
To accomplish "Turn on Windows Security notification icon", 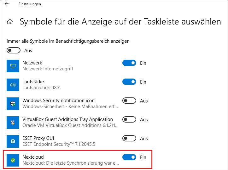I will click(129, 101).
